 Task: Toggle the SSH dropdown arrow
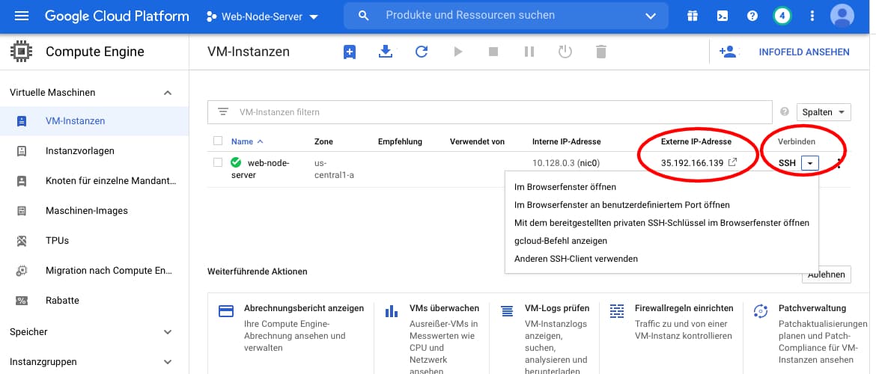click(x=811, y=163)
